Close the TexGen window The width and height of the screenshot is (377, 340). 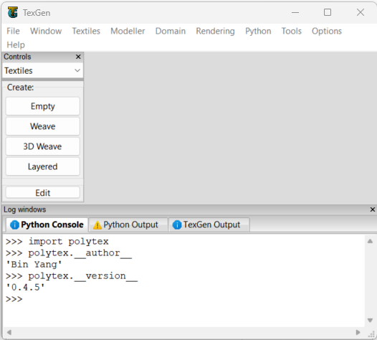[x=361, y=12]
